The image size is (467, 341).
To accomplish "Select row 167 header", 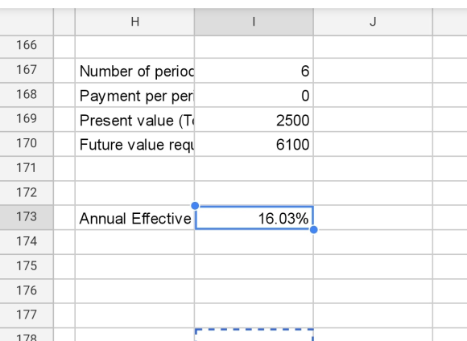I will tap(27, 70).
